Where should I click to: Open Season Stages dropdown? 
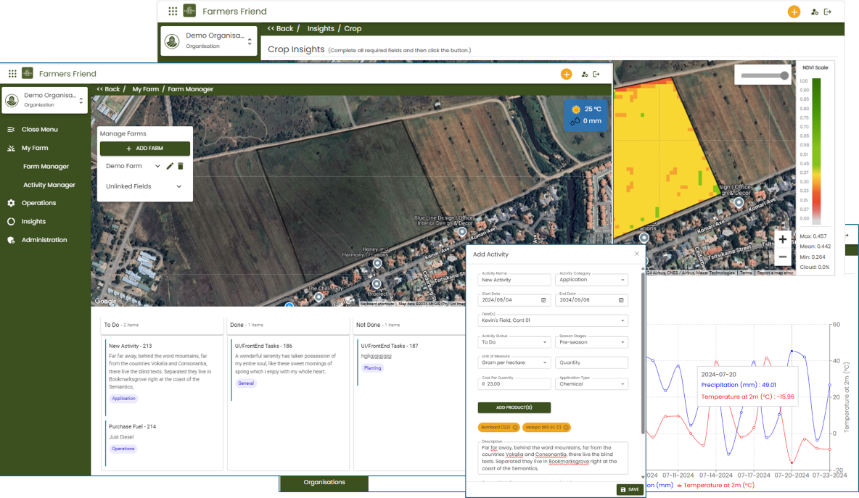click(x=591, y=342)
